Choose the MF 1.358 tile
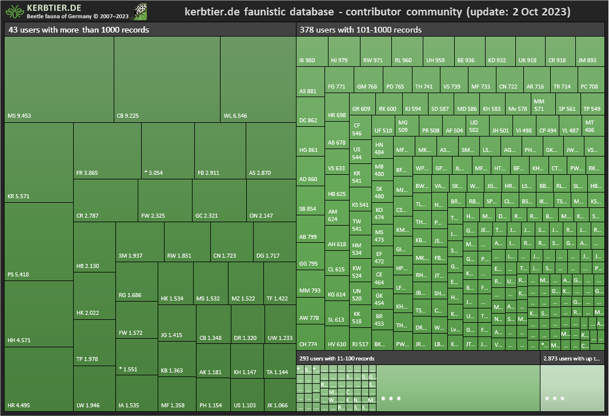609x417 pixels. click(x=177, y=394)
